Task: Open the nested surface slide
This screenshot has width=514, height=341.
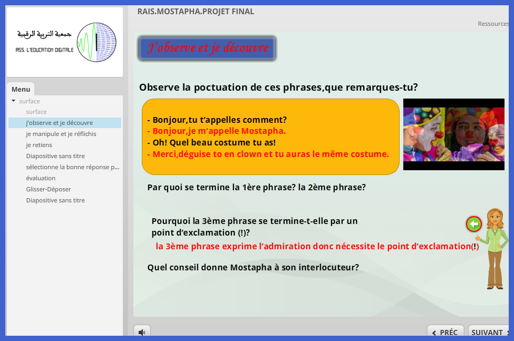Action: [36, 112]
